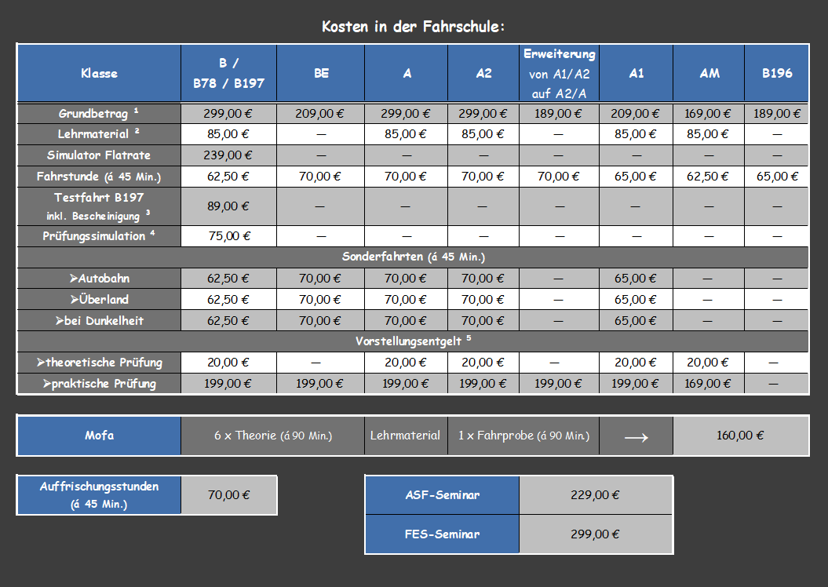Select the B196 column header
The height and width of the screenshot is (587, 828).
(776, 73)
